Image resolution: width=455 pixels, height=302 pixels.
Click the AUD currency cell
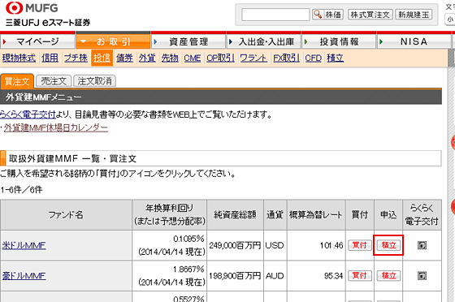pyautogui.click(x=275, y=276)
